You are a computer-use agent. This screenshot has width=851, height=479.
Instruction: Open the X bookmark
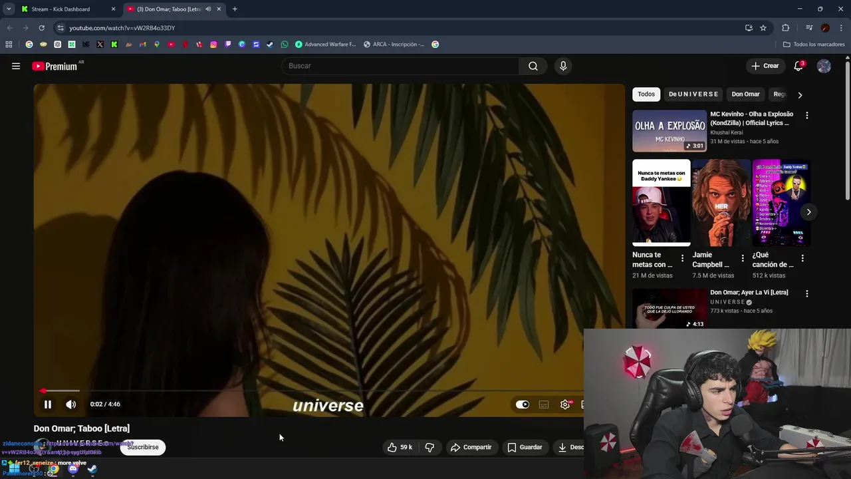click(100, 45)
